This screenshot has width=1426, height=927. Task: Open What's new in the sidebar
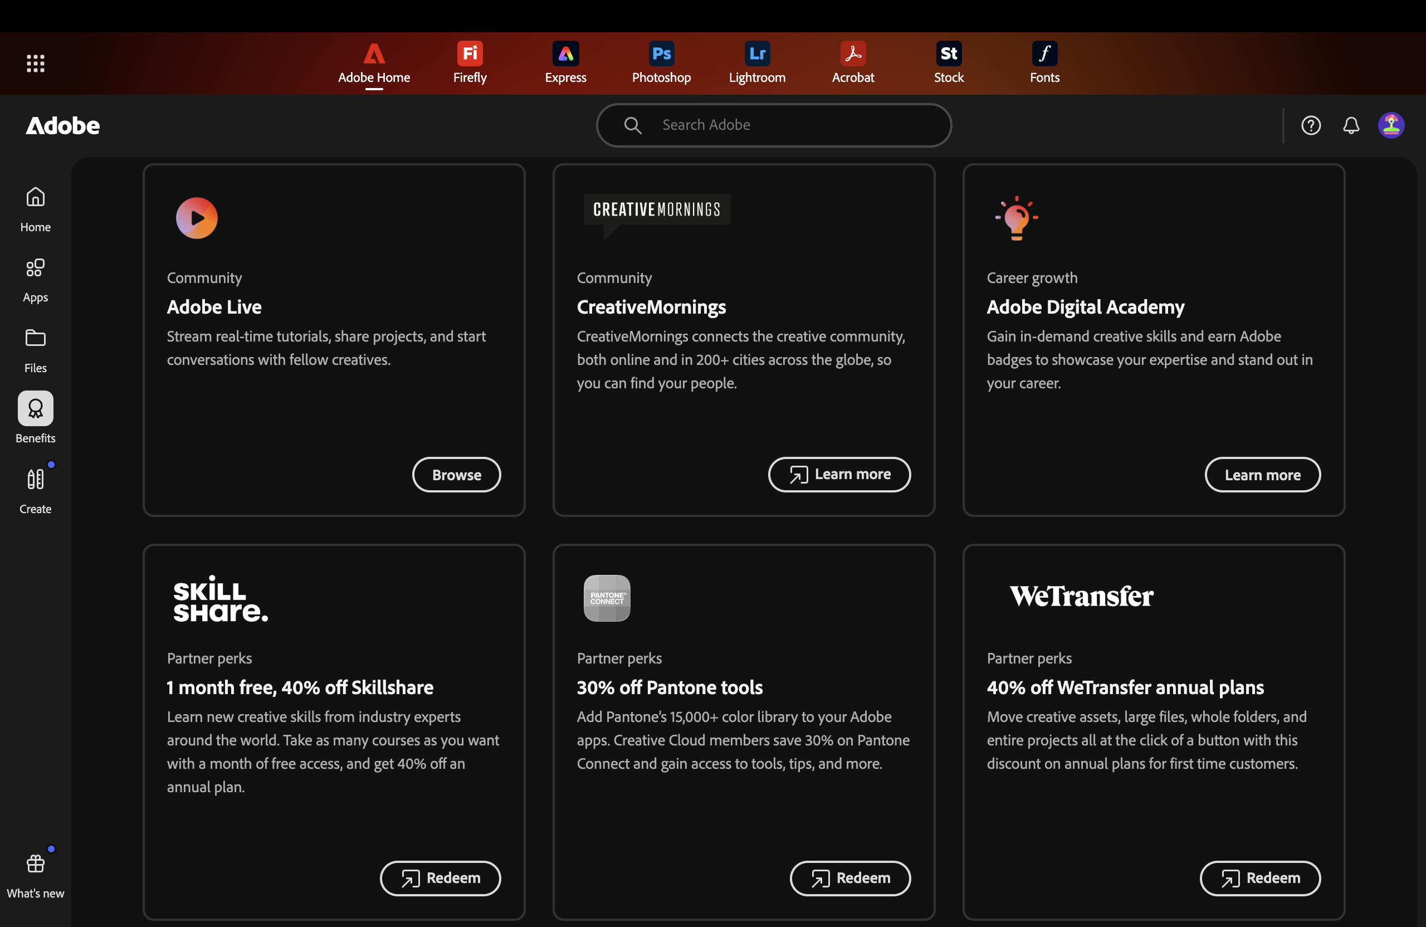pos(35,875)
